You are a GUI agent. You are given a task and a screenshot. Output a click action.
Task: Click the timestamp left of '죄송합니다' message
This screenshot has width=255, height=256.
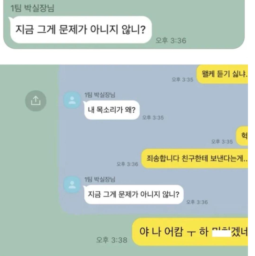click(x=127, y=164)
